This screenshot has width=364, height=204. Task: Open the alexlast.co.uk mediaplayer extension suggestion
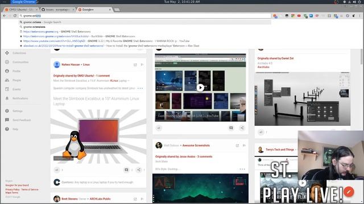(x=145, y=46)
